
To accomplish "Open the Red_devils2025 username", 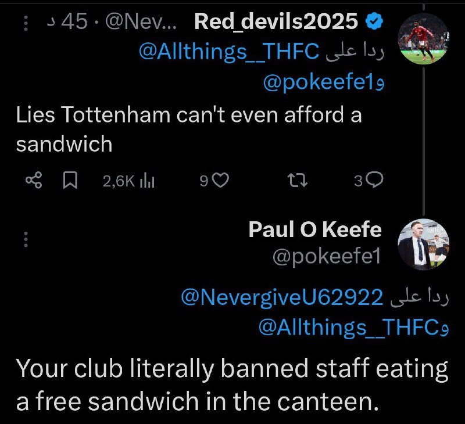I will click(276, 22).
